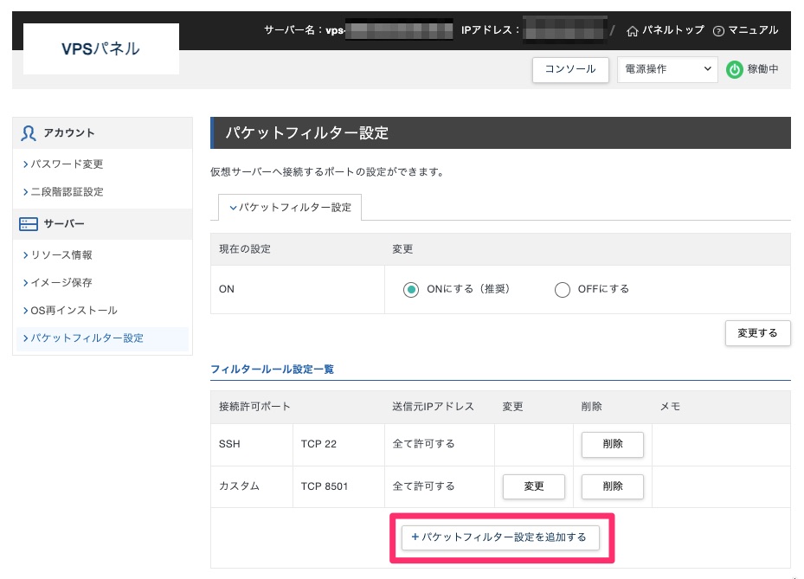This screenshot has height=579, width=804.
Task: Click 変更 for the TCP 8501 rule
Action: pos(534,486)
